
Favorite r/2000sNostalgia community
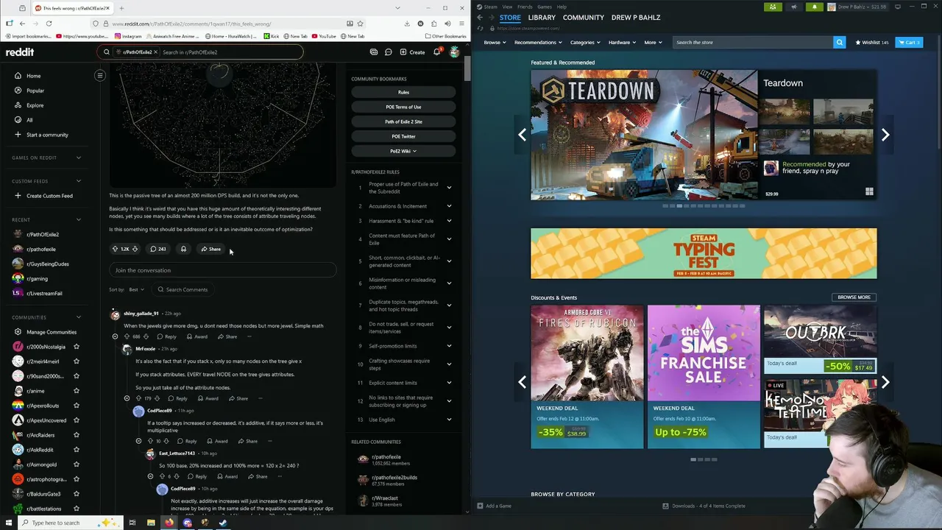(77, 347)
